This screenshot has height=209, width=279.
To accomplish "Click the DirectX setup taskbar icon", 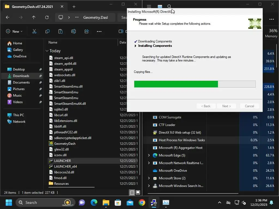I will tap(154, 202).
